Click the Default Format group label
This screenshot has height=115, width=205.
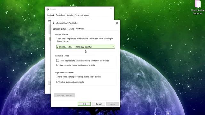point(62,34)
